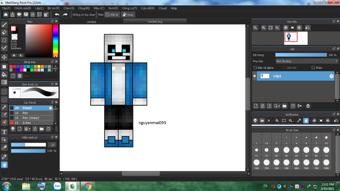Choose brush size 1000 in the Brush Size panel
Screen dimensions: 340x191
(x=326, y=164)
